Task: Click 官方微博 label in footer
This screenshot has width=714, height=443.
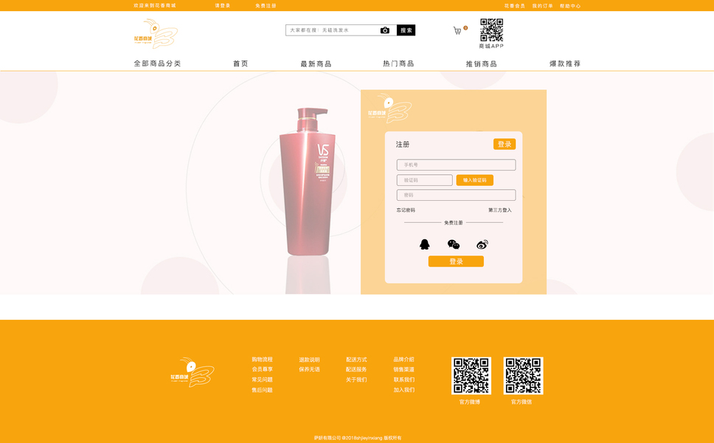Action: pos(469,402)
